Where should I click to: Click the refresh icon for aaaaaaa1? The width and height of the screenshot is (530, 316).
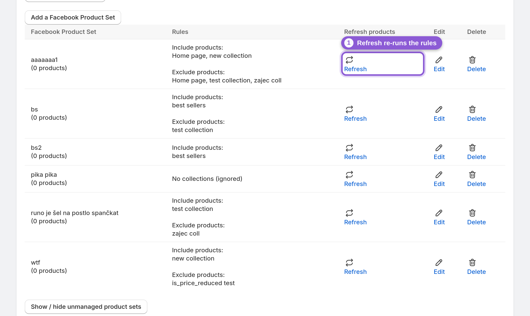click(349, 60)
